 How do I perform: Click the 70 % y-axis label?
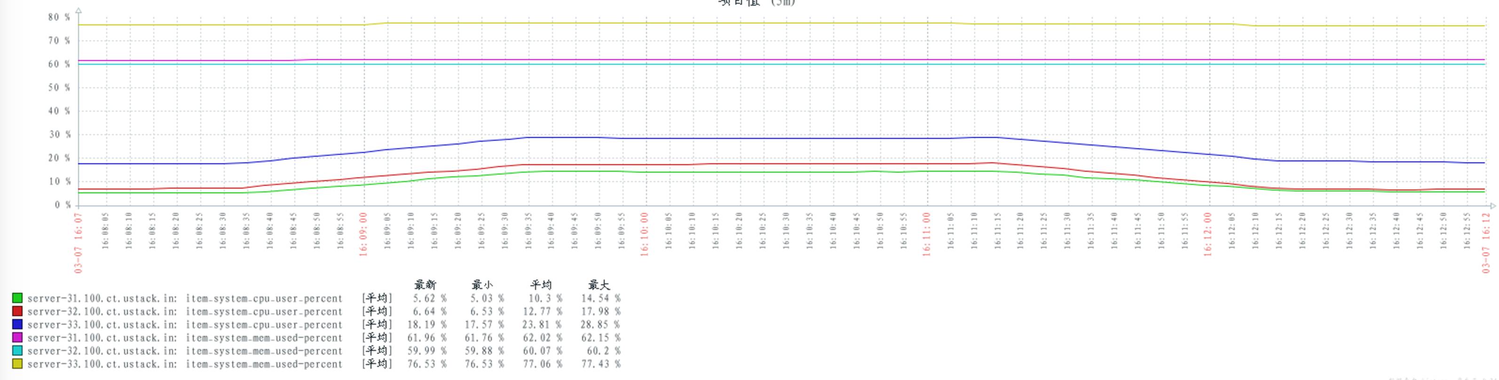click(59, 41)
